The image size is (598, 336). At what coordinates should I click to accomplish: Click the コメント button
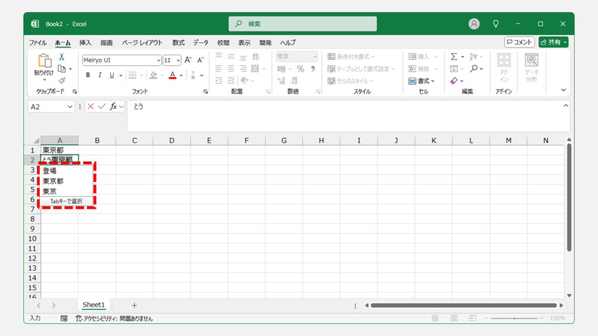point(519,42)
